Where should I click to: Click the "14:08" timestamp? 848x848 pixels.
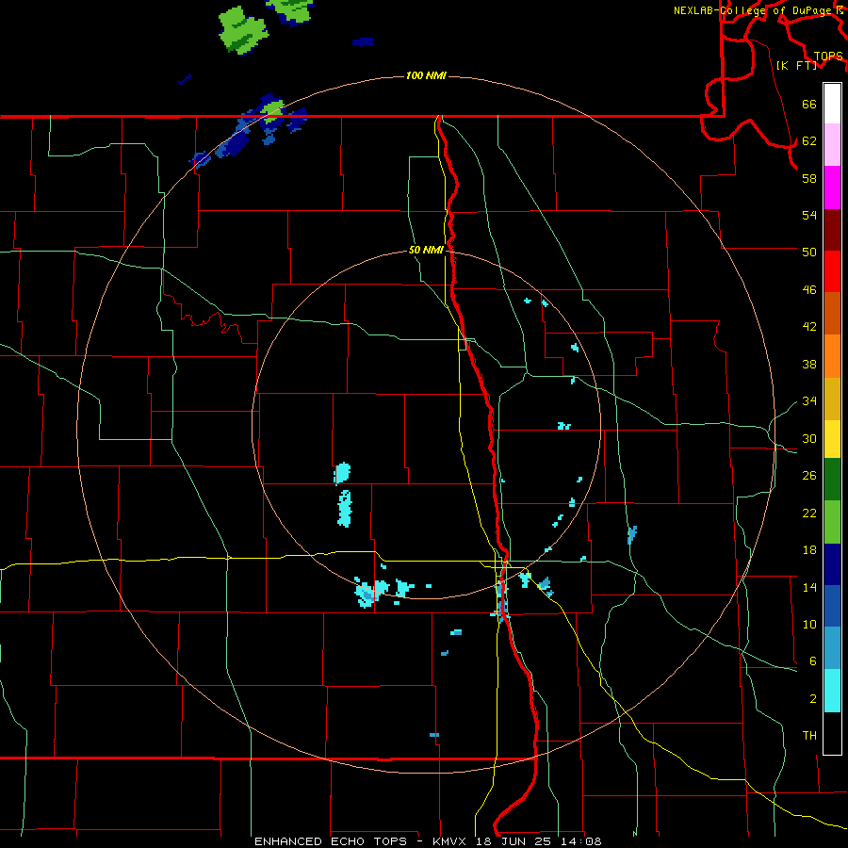click(x=581, y=841)
